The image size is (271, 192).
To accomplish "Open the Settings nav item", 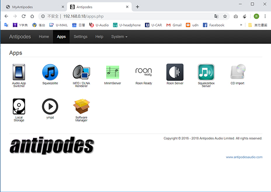I will point(80,37).
